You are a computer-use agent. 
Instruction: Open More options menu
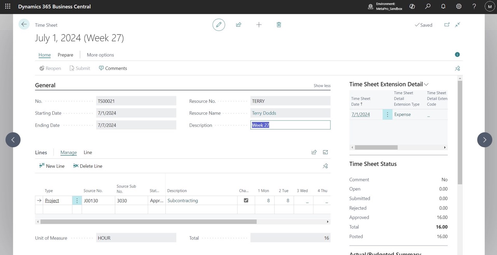coord(101,55)
